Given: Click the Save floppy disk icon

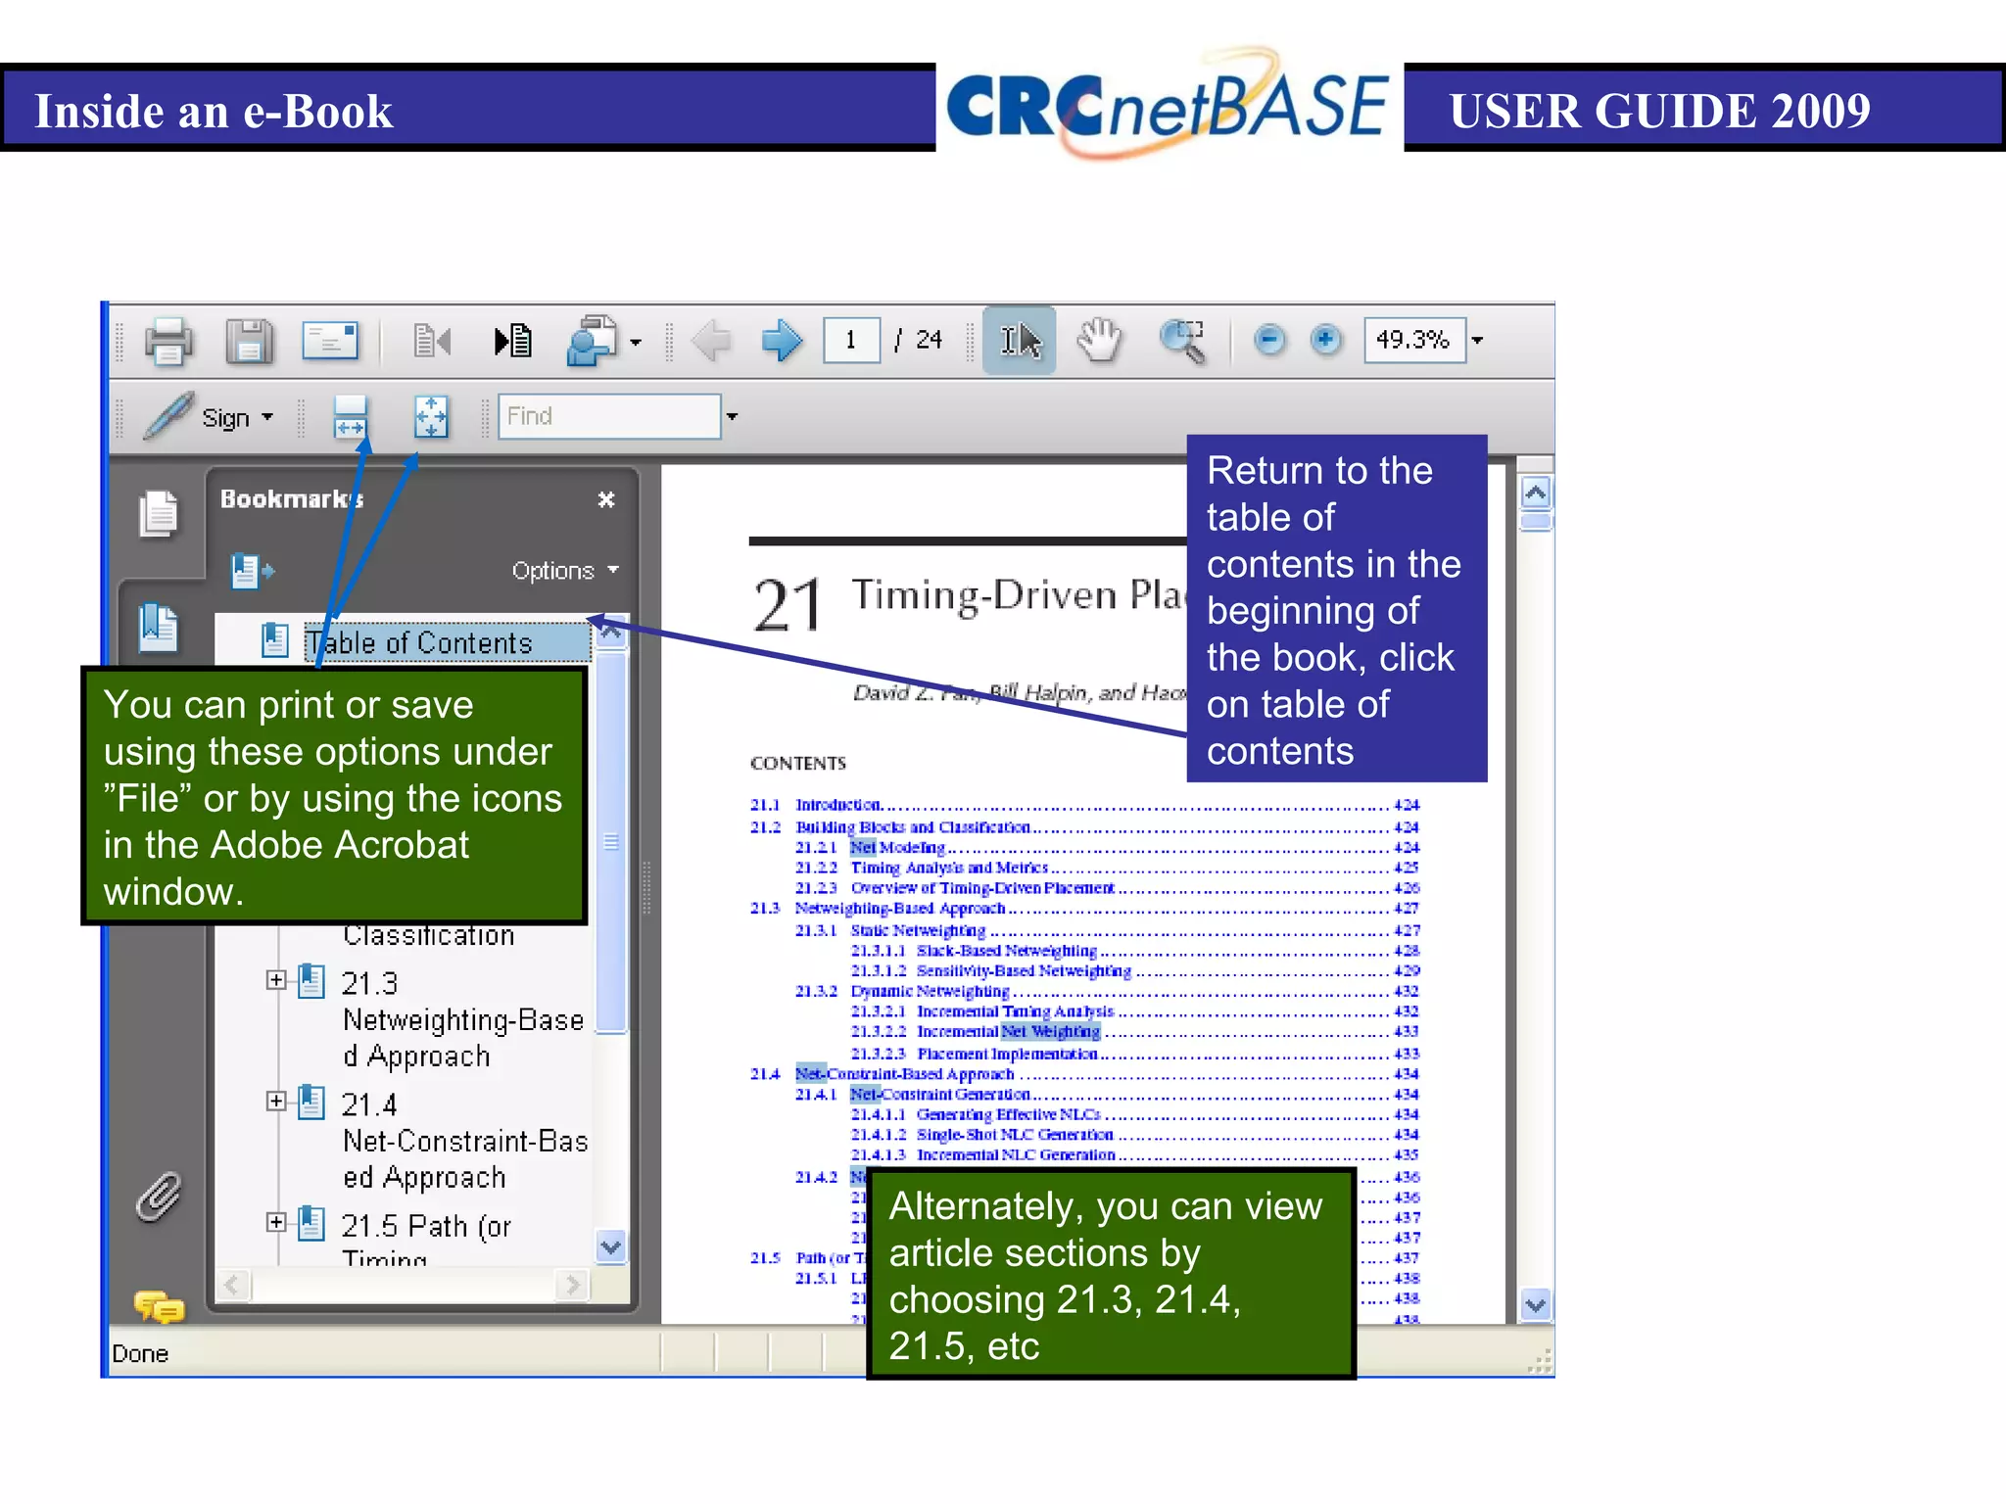Looking at the screenshot, I should point(249,342).
